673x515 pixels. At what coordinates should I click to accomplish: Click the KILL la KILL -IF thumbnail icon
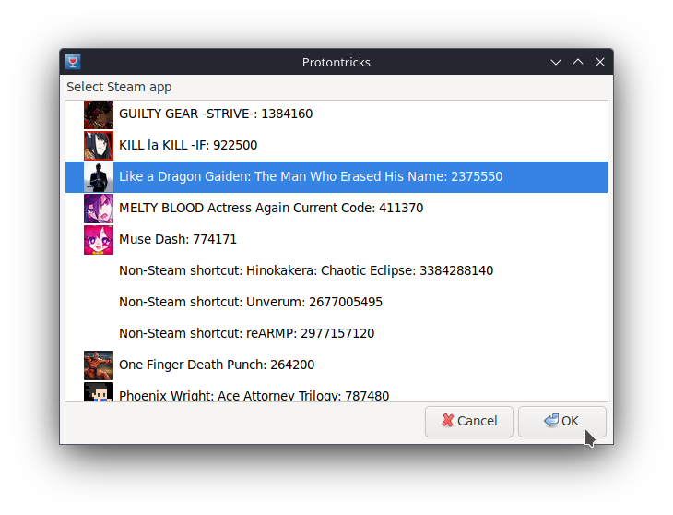(99, 146)
